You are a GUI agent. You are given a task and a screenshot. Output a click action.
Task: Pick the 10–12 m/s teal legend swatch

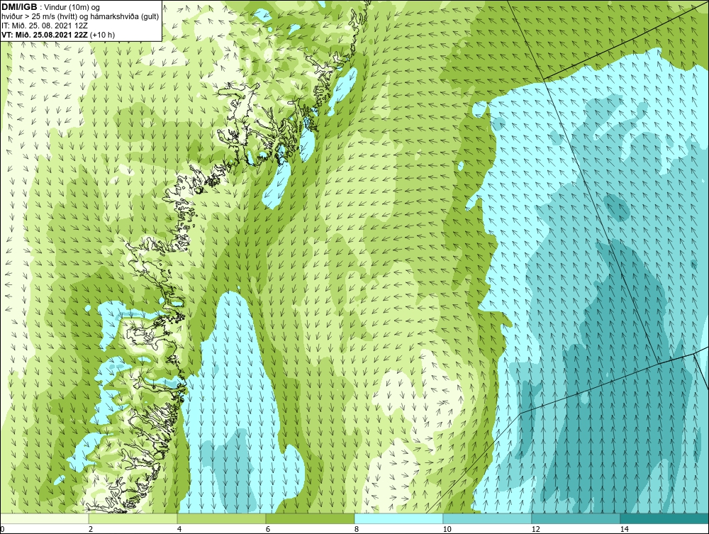488,518
